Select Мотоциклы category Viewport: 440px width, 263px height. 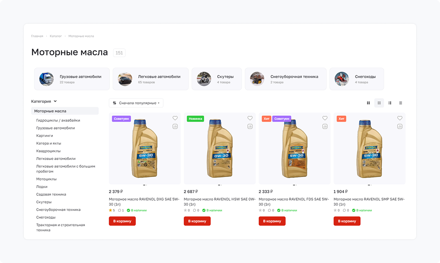(x=46, y=179)
